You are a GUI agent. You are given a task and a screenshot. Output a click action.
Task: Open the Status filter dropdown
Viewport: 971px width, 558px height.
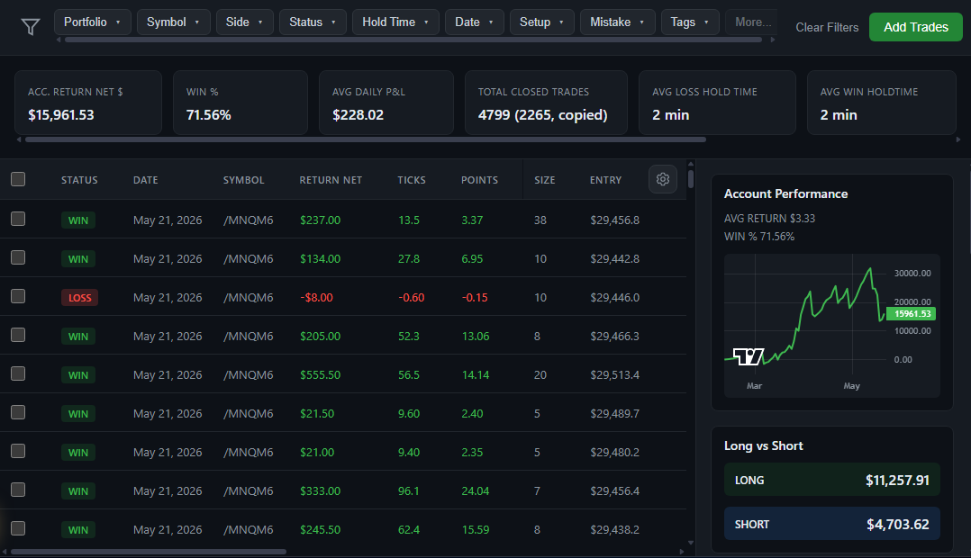pyautogui.click(x=313, y=22)
